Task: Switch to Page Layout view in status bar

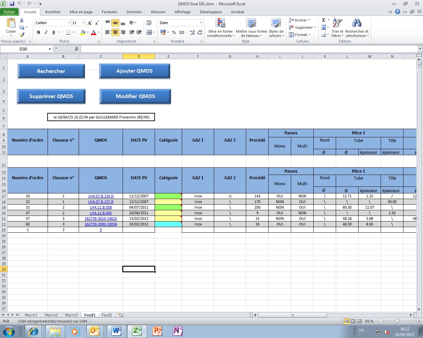Action: pos(353,321)
